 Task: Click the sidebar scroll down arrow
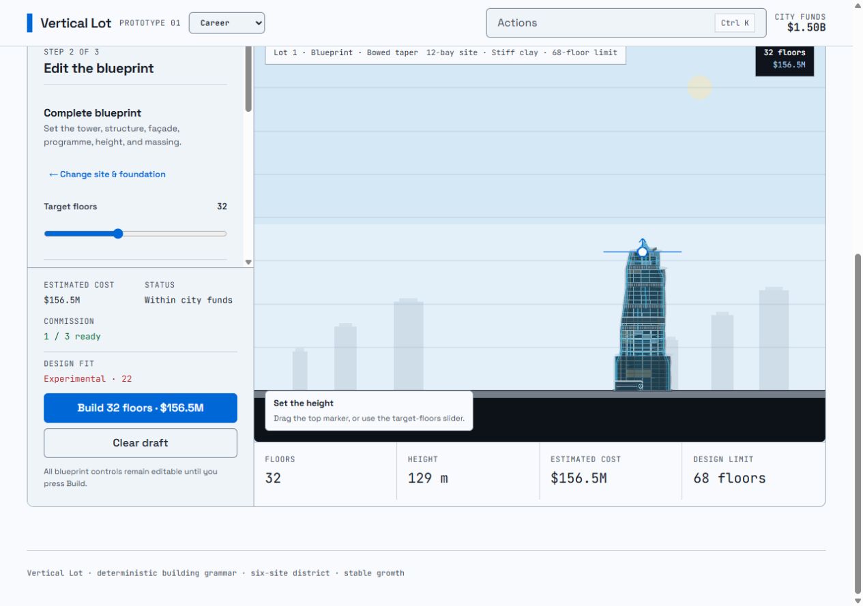click(x=248, y=262)
